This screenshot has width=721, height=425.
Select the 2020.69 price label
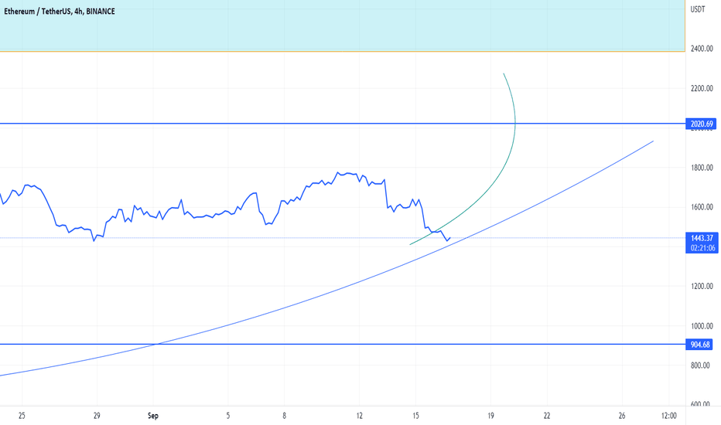pos(701,124)
